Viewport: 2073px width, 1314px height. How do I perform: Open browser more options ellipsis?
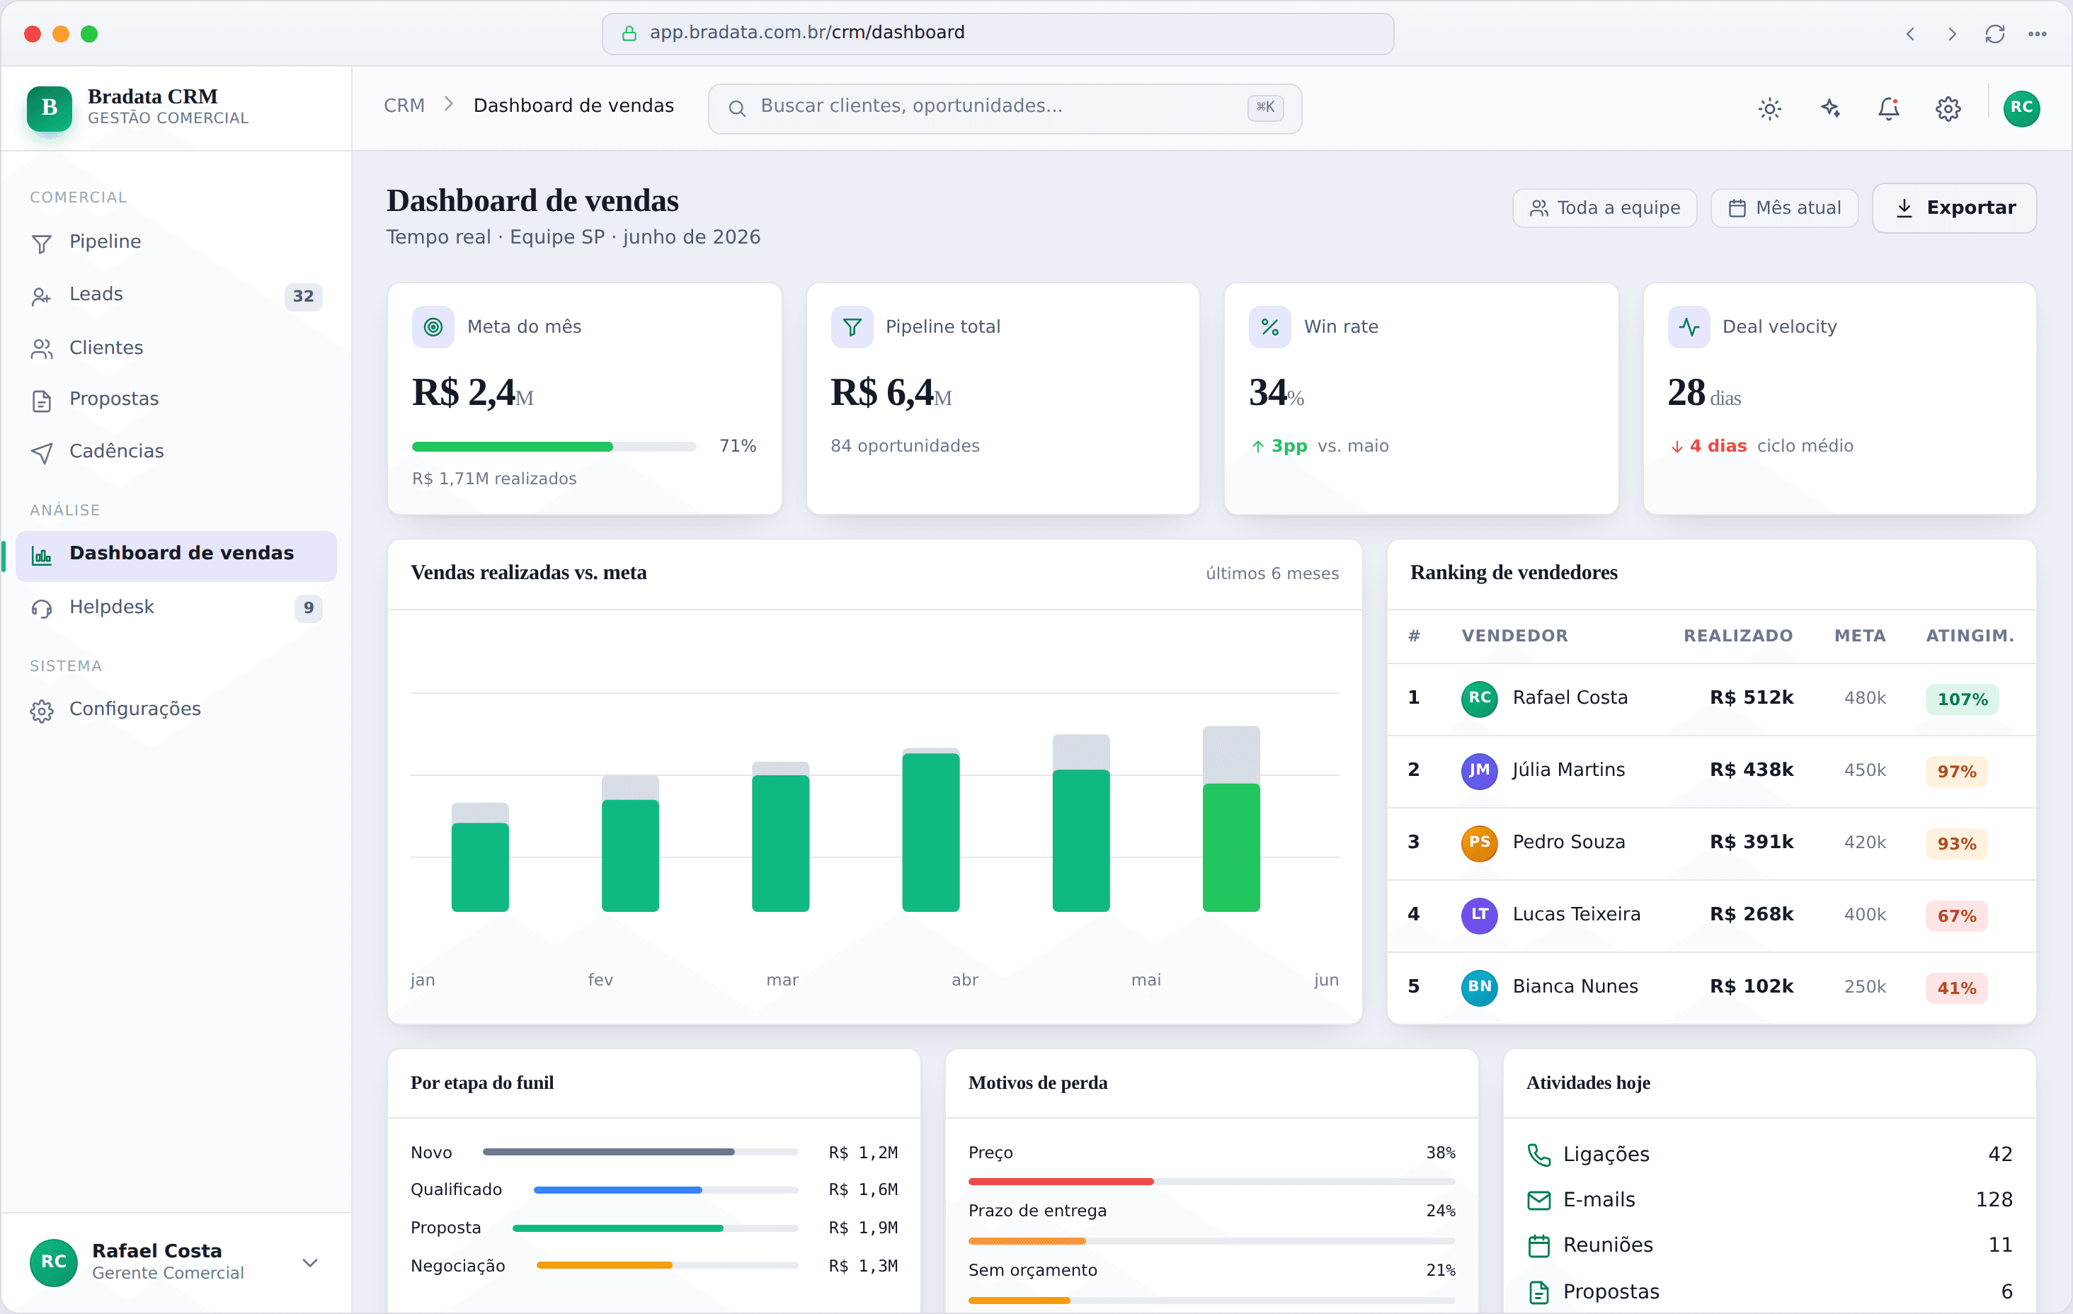point(2037,33)
